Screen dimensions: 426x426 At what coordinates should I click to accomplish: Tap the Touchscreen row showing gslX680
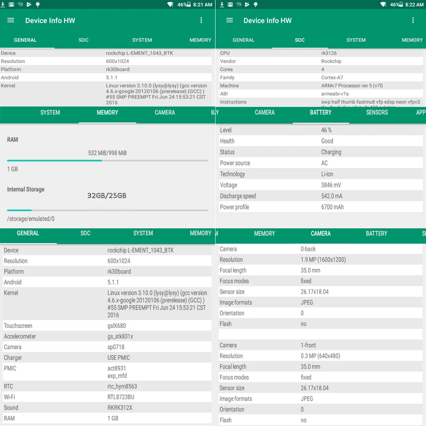(107, 325)
